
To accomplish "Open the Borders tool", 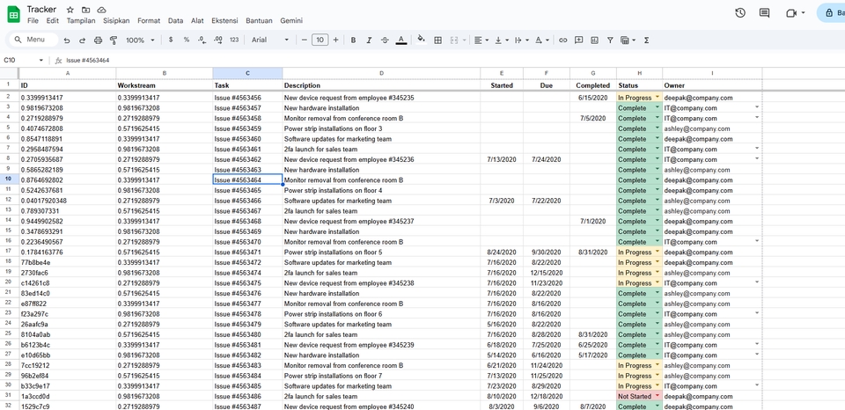I will (438, 40).
